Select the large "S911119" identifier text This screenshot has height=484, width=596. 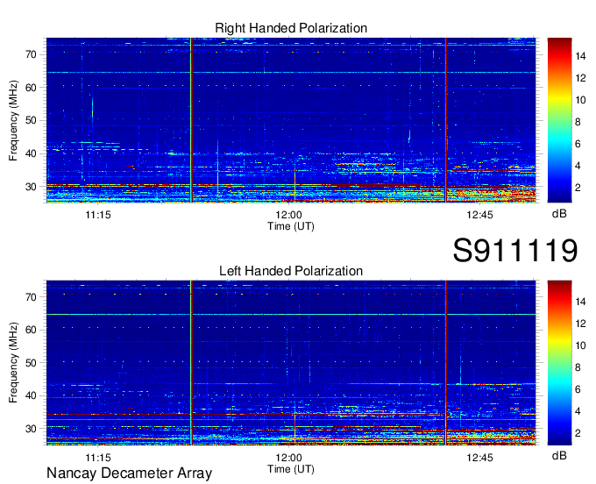click(515, 251)
